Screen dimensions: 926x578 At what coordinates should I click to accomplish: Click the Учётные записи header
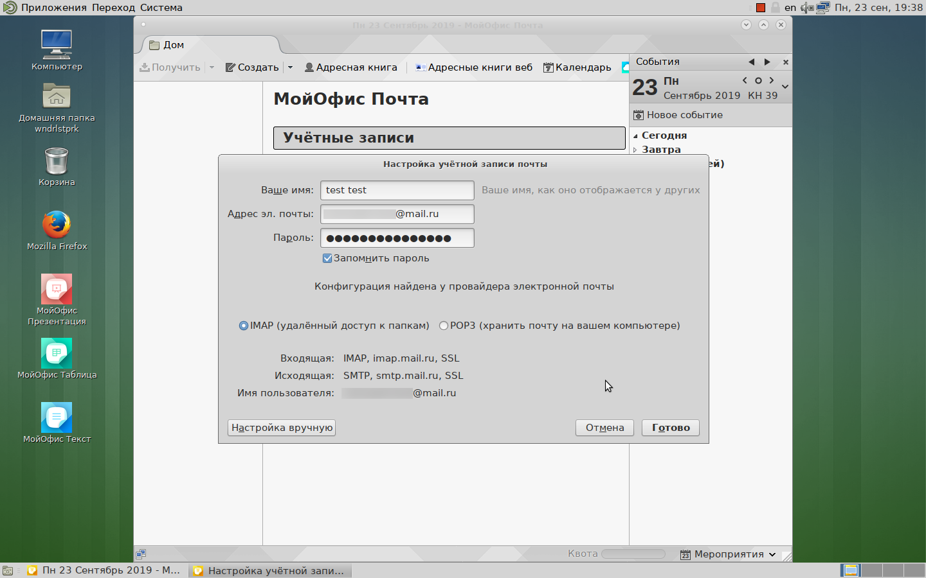tap(449, 138)
